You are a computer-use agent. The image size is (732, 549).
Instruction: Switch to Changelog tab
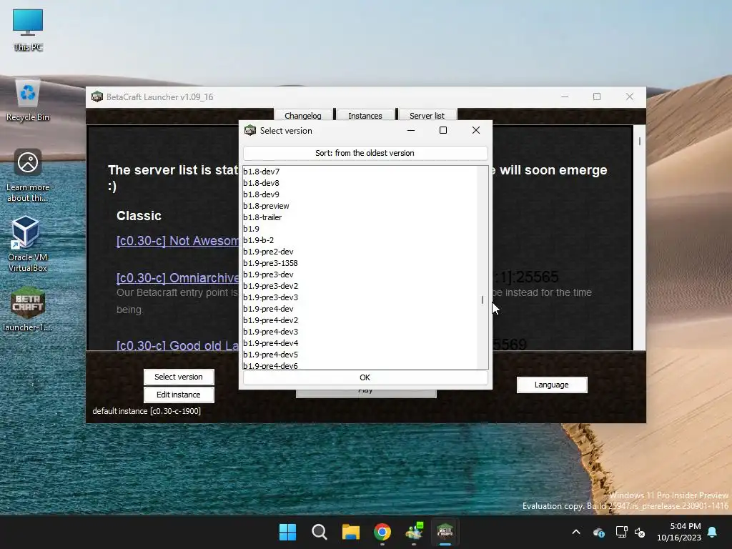[x=303, y=115]
